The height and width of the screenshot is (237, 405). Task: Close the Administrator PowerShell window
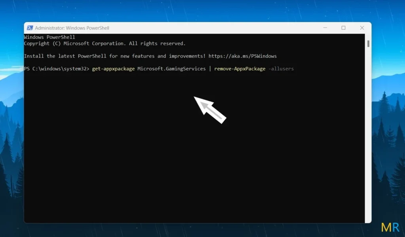click(x=362, y=28)
